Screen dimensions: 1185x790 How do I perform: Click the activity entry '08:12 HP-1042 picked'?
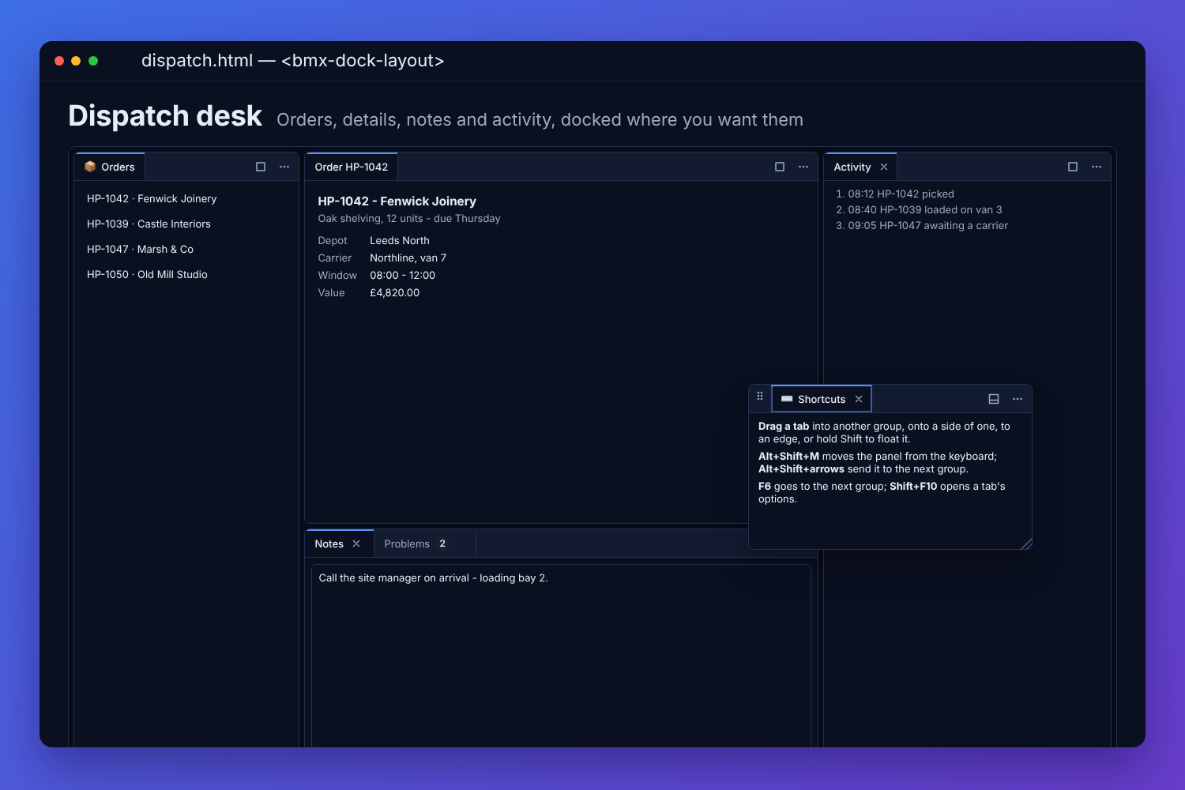pos(901,194)
